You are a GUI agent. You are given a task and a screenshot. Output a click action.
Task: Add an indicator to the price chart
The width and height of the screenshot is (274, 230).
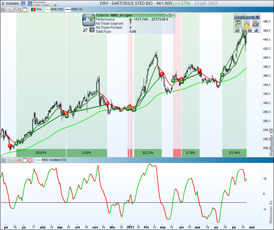[x=9, y=10]
